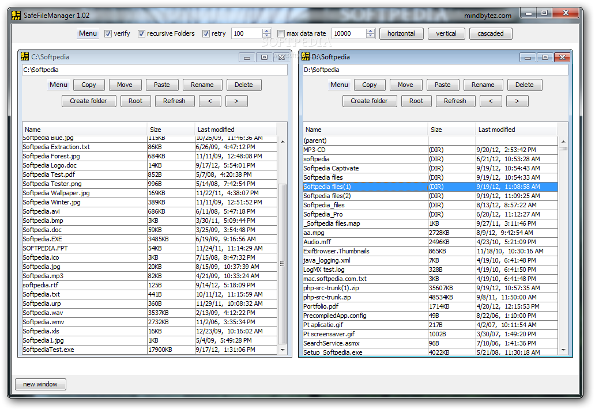Image resolution: width=595 pixels, height=410 pixels.
Task: Sort D:\Softpedia list by Size column header
Action: click(x=451, y=129)
